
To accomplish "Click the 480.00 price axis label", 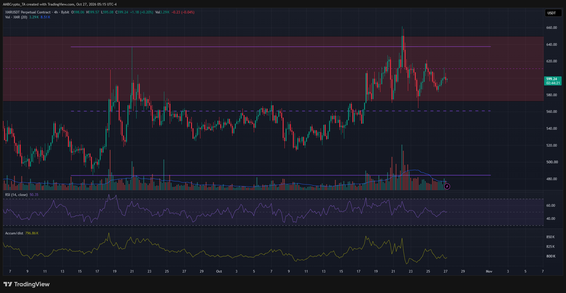I will tap(552, 179).
